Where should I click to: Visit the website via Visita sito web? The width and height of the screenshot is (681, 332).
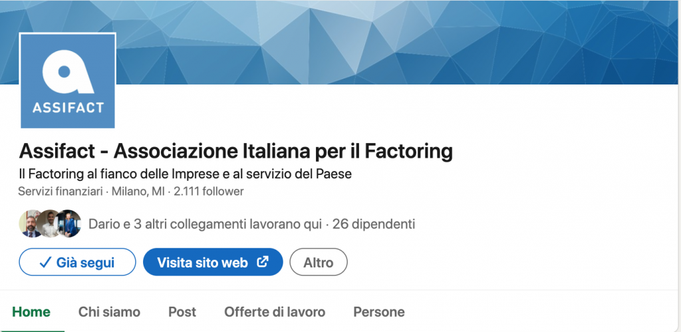(213, 262)
